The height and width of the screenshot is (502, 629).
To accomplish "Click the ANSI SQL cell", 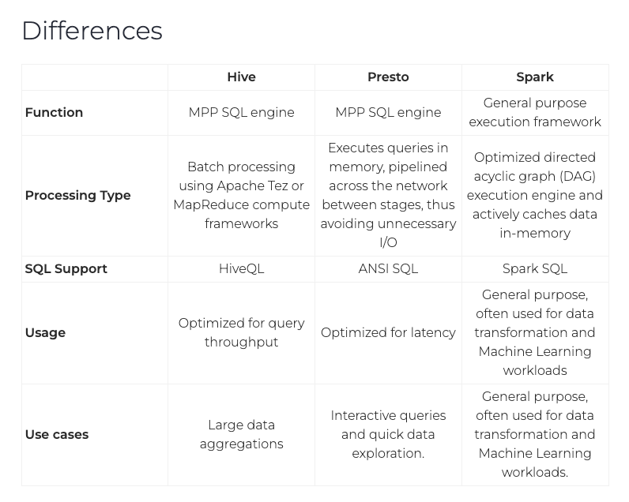I will point(388,269).
